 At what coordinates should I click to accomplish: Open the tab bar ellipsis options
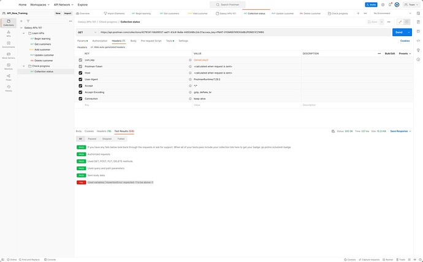(365, 13)
